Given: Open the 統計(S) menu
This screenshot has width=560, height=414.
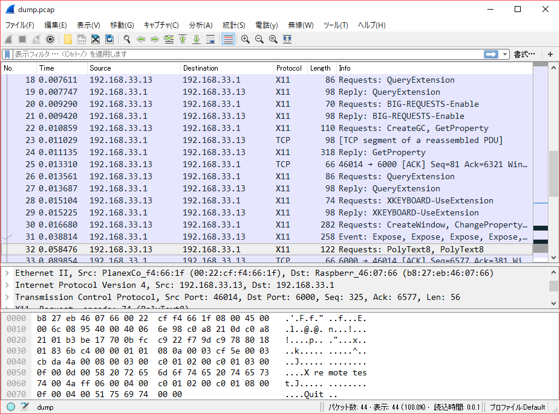Looking at the screenshot, I should click(233, 25).
